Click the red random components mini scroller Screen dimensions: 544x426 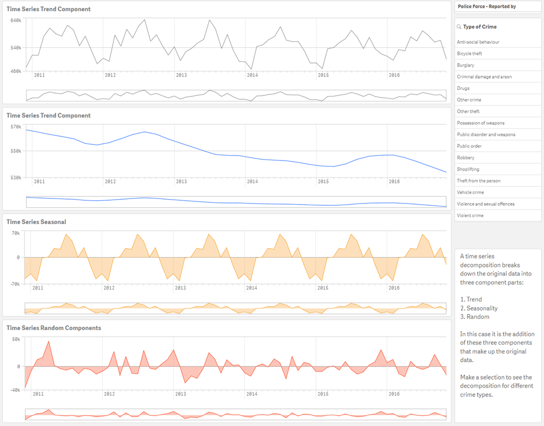click(235, 414)
